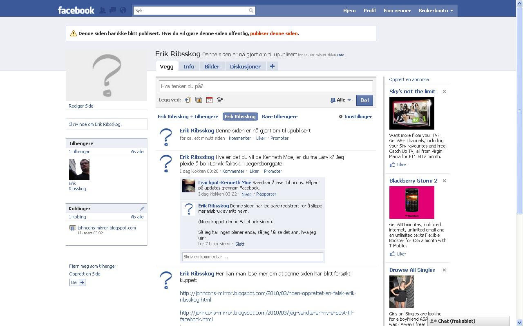This screenshot has height=326, width=523.
Task: Click Slett on Erik Ribsskog's reply
Action: pyautogui.click(x=240, y=244)
